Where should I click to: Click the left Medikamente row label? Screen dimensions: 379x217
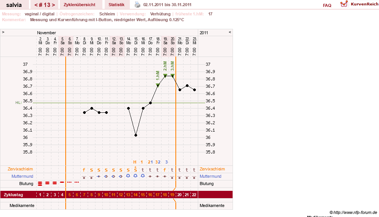tap(22, 205)
